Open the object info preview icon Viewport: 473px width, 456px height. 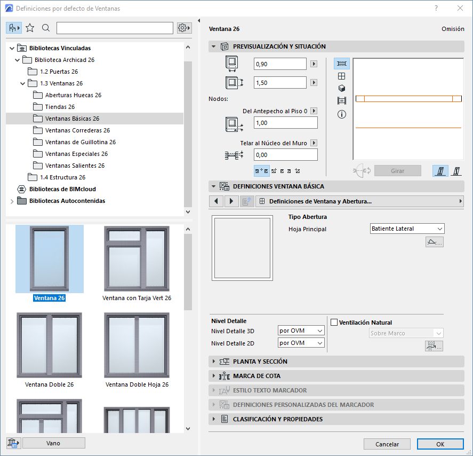pos(342,114)
